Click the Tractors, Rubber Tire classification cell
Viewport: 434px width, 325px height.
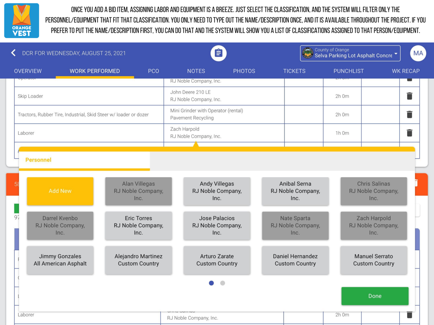(x=89, y=114)
